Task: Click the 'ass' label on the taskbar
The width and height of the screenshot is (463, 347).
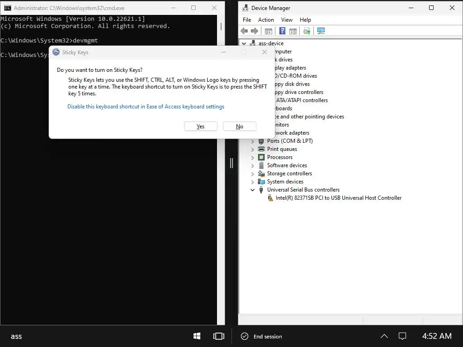Action: (16, 336)
